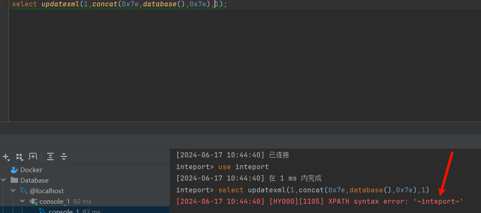
Task: Click the select updatexml output log line
Action: [302, 190]
